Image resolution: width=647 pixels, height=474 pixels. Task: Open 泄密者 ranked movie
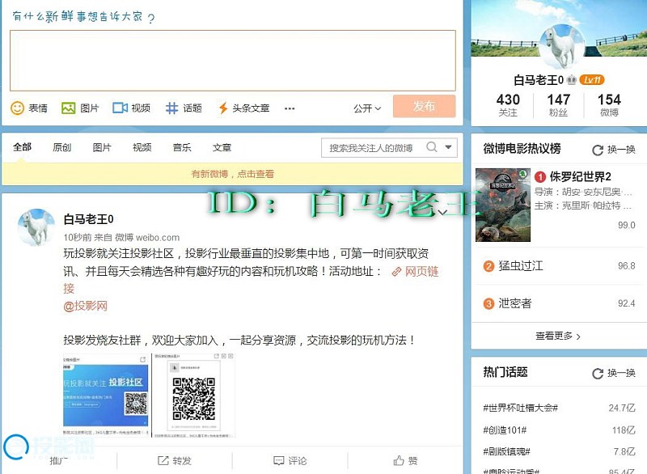(x=515, y=303)
